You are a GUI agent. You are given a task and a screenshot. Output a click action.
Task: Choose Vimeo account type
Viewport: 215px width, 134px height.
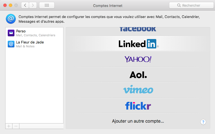tap(138, 90)
